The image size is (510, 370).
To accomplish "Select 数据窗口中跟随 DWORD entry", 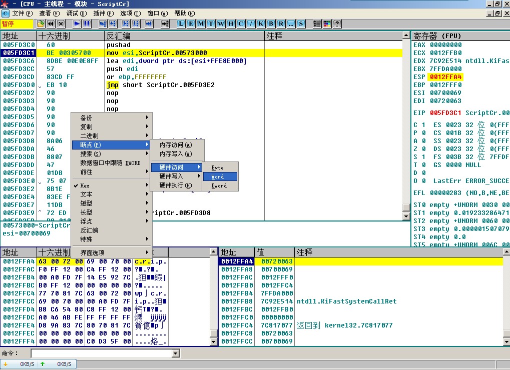I will 111,163.
